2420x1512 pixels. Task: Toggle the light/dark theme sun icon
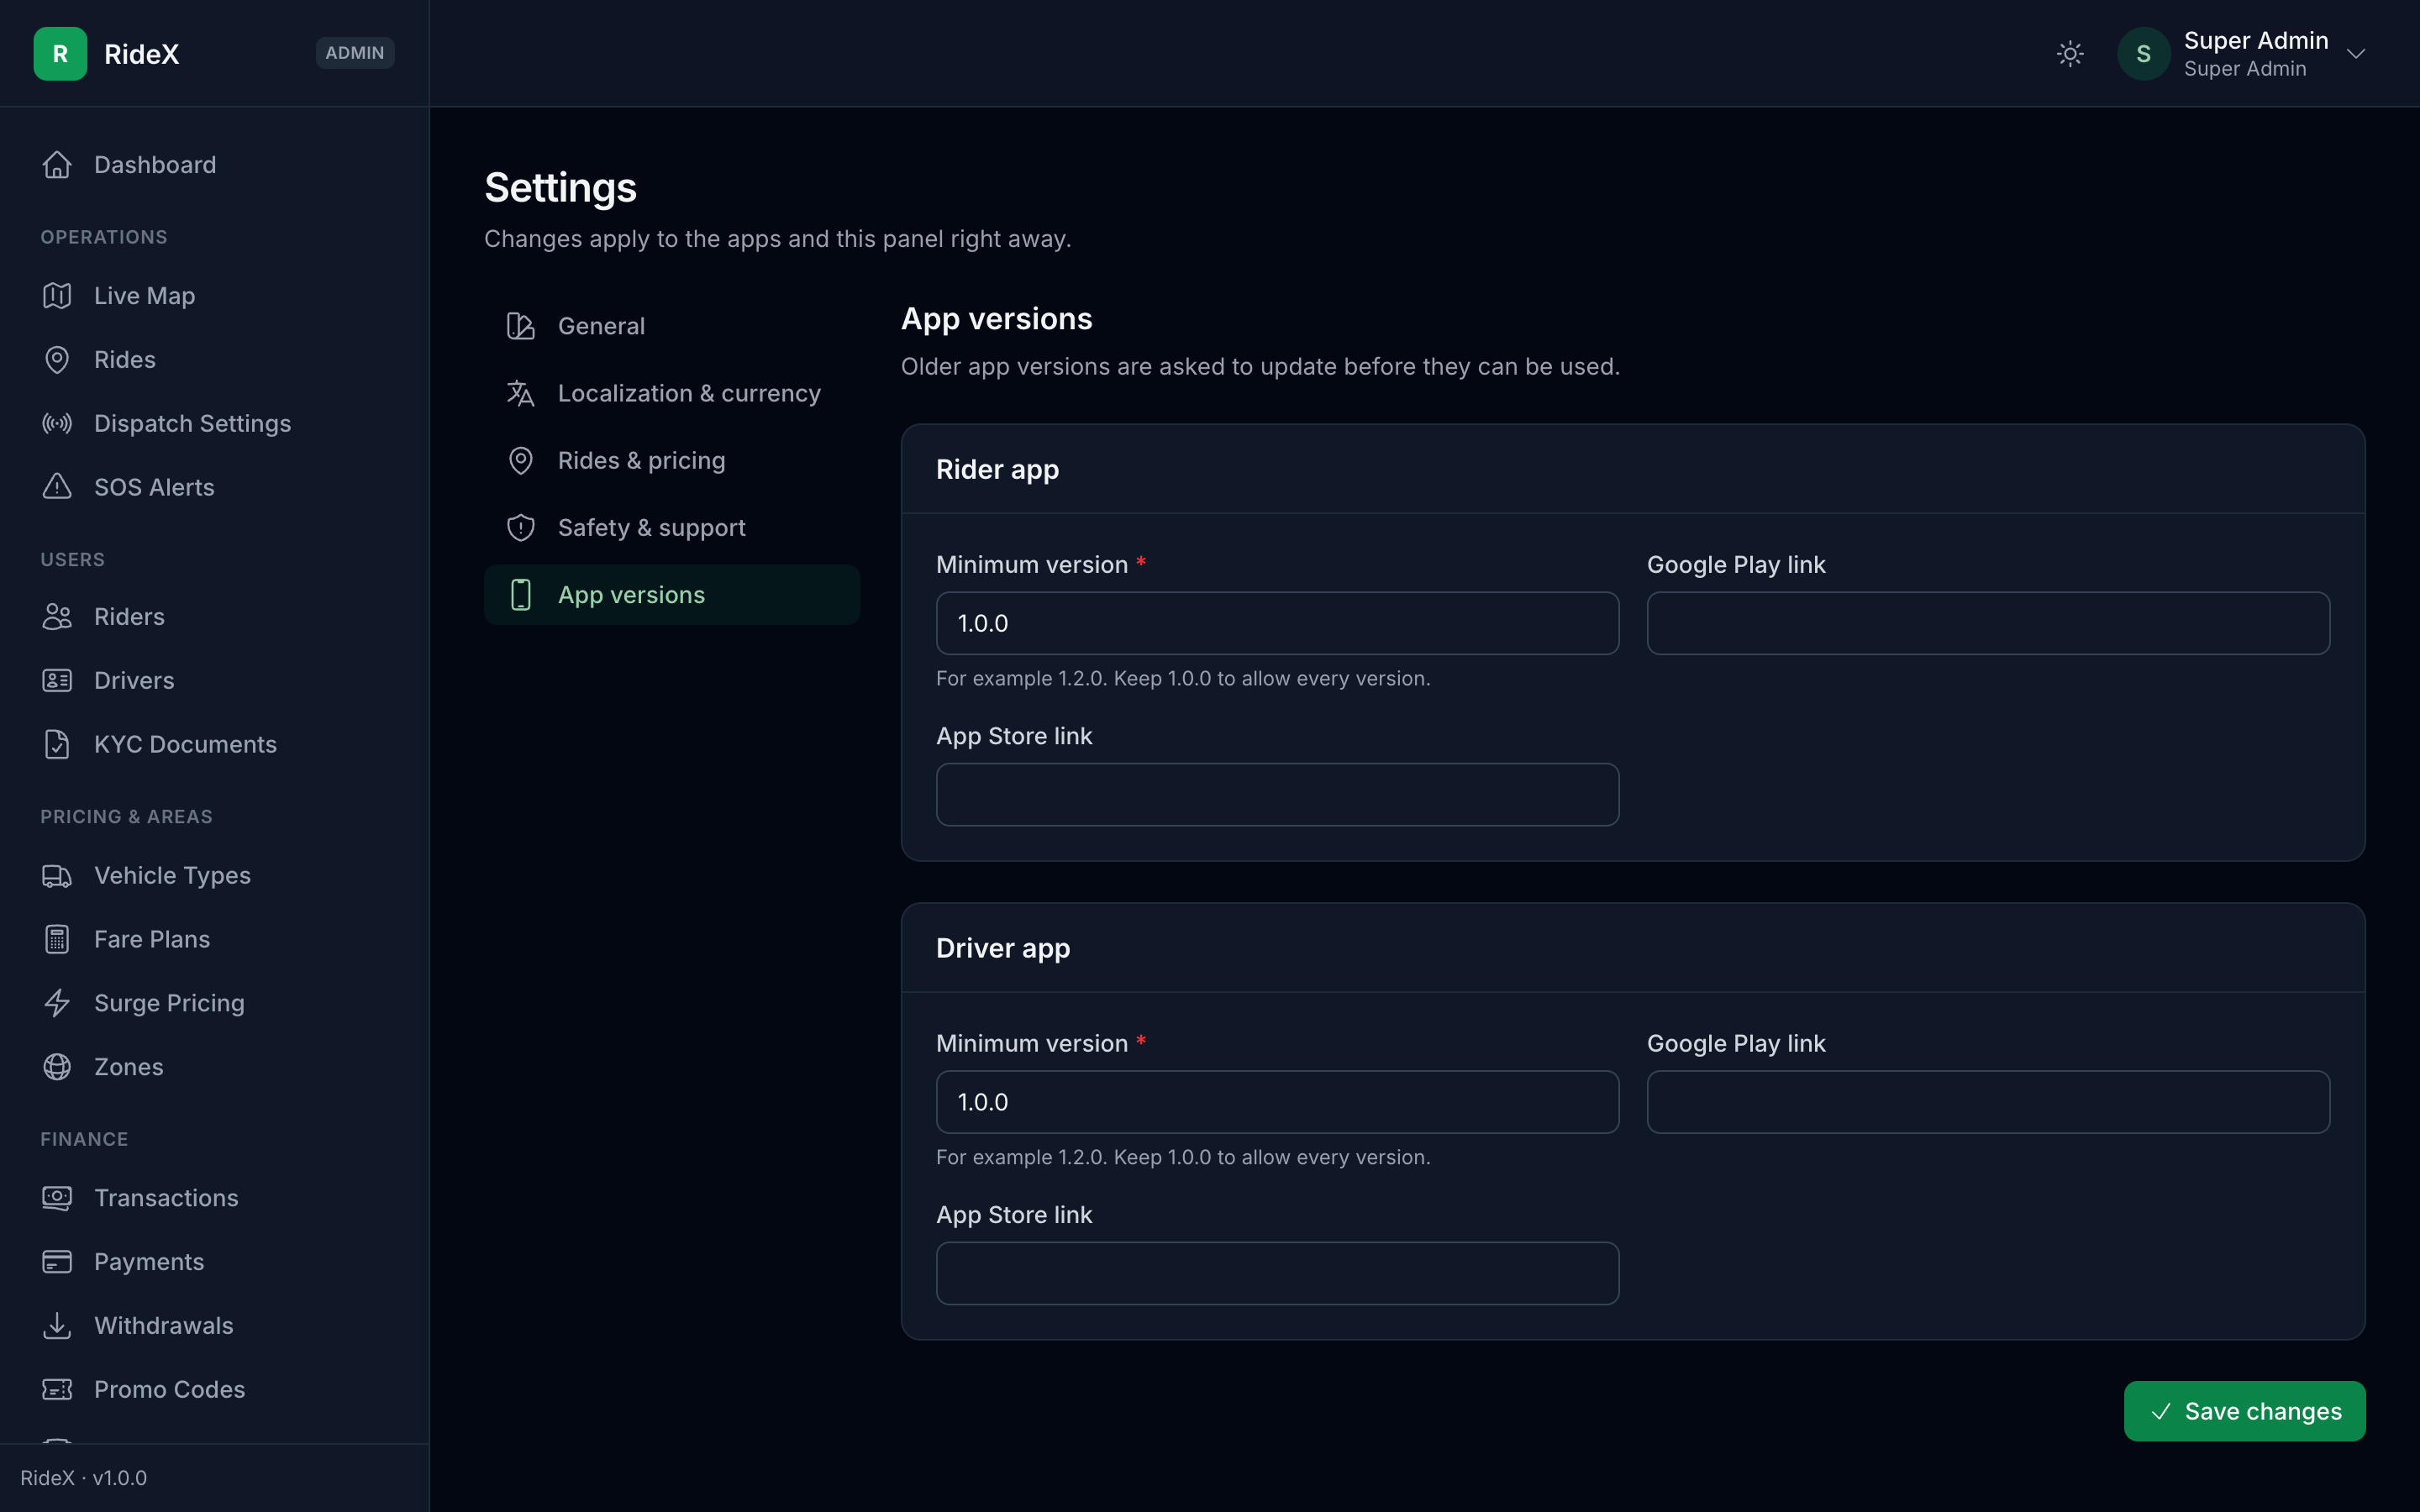(x=2070, y=54)
